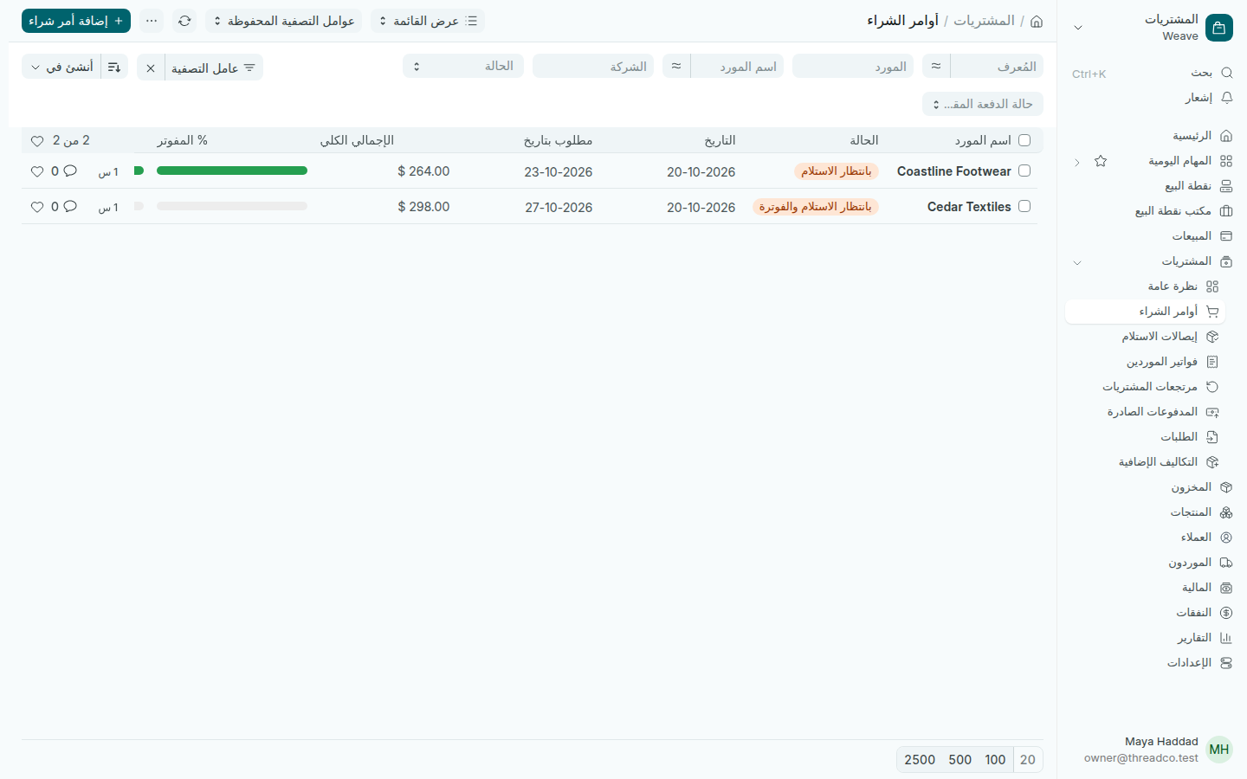1247x779 pixels.
Task: Open the عرض القائمة view dropdown
Action: [428, 21]
